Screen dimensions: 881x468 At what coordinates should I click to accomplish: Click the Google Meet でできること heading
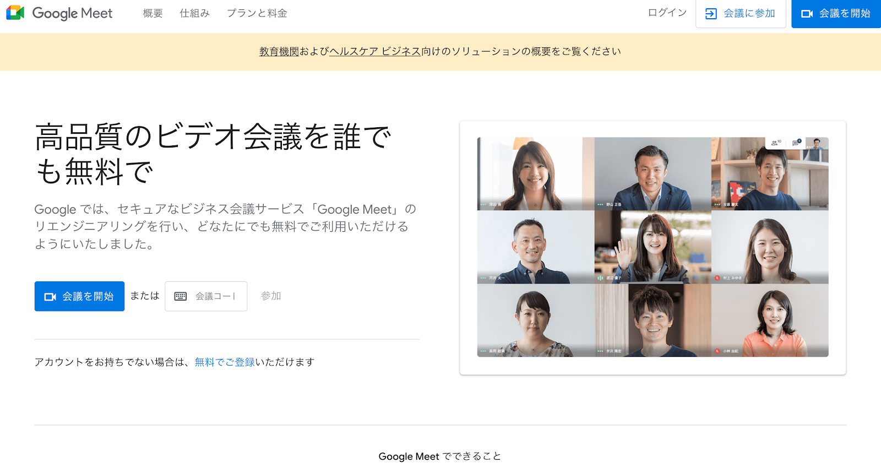point(440,456)
